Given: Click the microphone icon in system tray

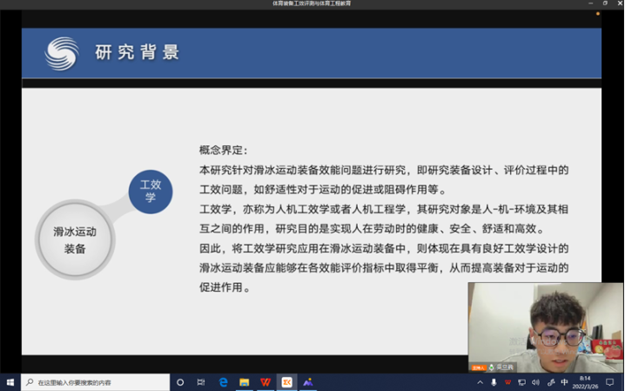Looking at the screenshot, I should [494, 382].
